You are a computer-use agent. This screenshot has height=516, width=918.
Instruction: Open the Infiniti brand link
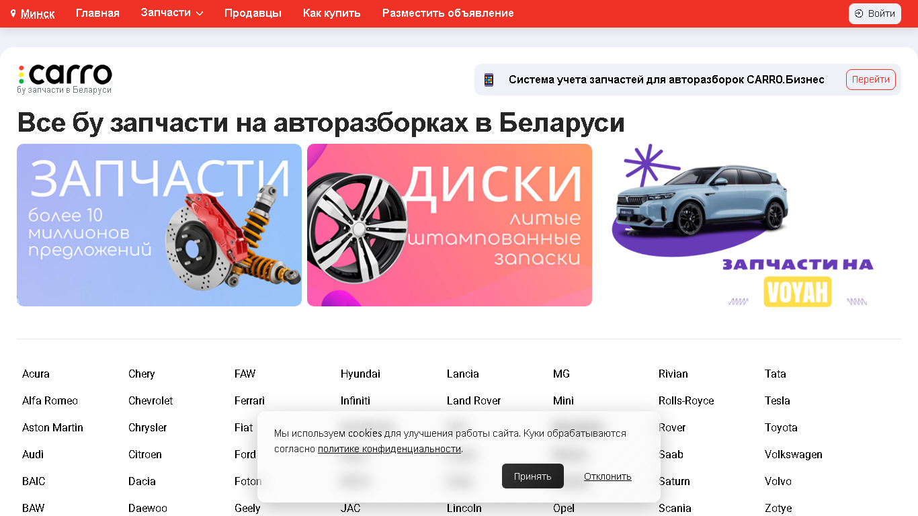(x=356, y=400)
